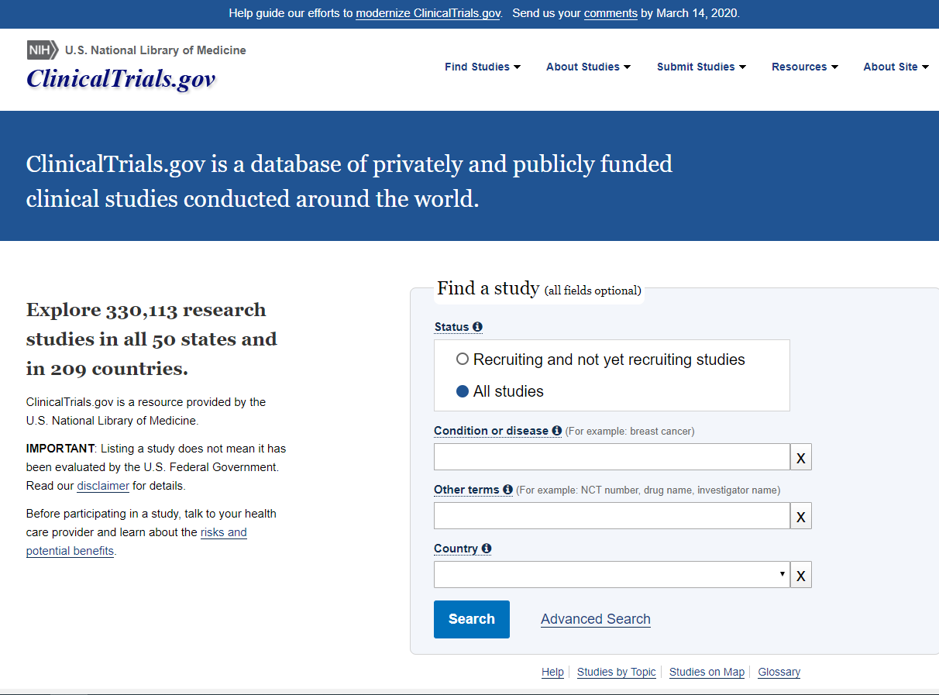Expand the Find Studies menu
The image size is (939, 695).
coord(482,67)
